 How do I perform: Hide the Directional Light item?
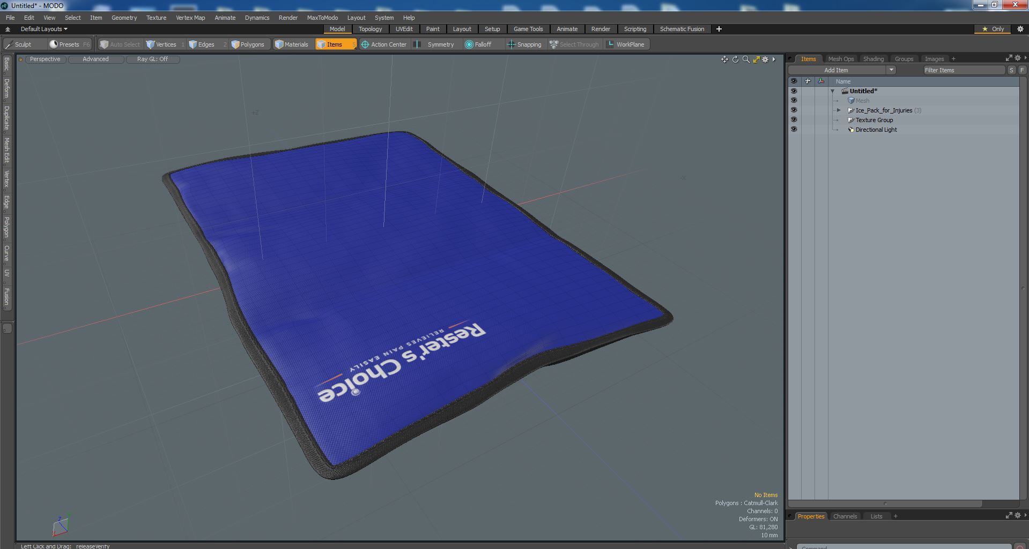click(x=794, y=130)
